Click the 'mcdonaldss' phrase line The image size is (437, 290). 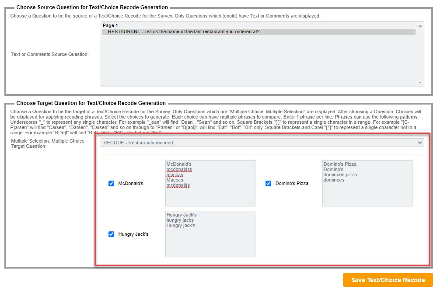[179, 169]
